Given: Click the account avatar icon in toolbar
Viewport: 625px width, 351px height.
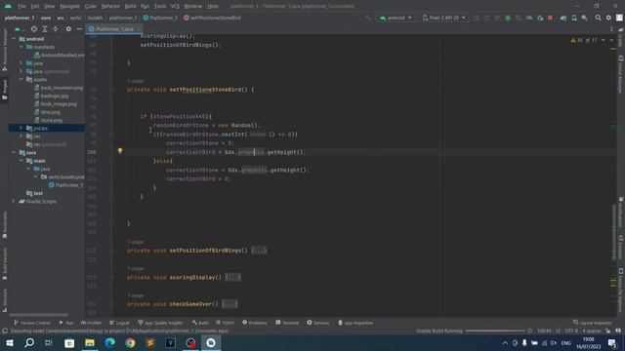Looking at the screenshot, I should click(x=619, y=18).
